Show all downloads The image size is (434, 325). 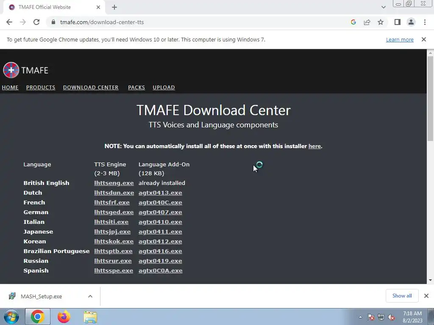402,296
